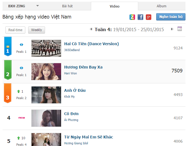The image size is (188, 146).
Task: Click the rank 2 green ribbon badge
Action: pos(8,70)
